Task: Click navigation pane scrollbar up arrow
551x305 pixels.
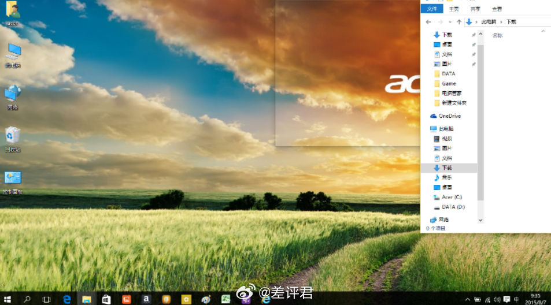Action: (480, 34)
